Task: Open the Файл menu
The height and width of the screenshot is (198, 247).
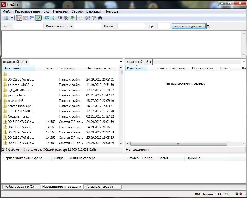Action: click(7, 11)
